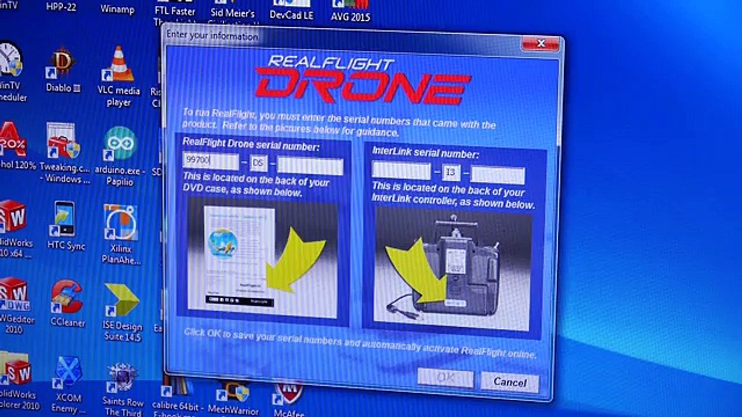Open the HPP-22 desktop shortcut
The image size is (742, 417).
[x=61, y=8]
